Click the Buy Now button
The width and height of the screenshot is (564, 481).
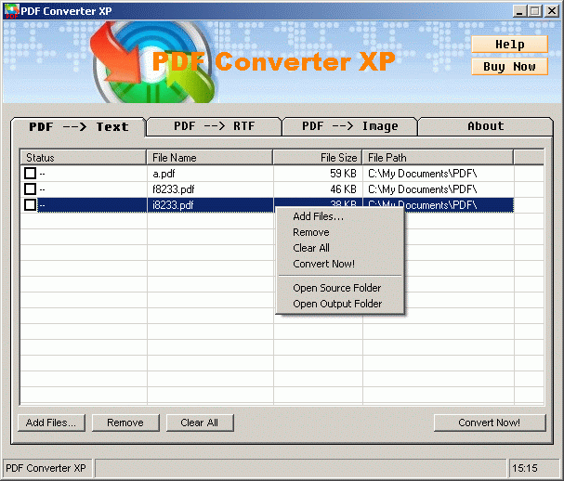(x=509, y=67)
